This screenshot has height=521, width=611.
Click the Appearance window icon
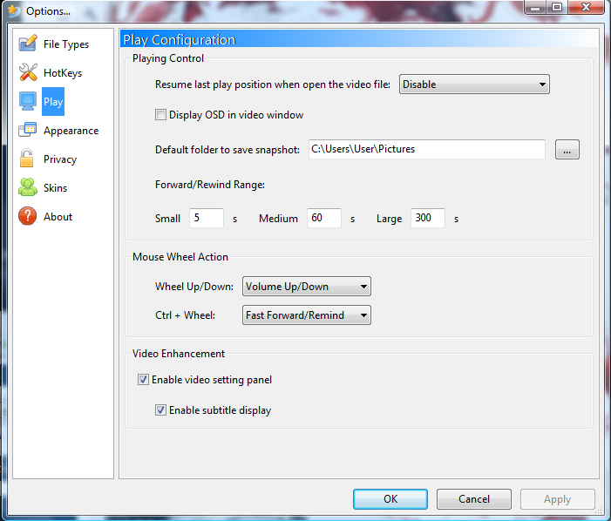[28, 130]
